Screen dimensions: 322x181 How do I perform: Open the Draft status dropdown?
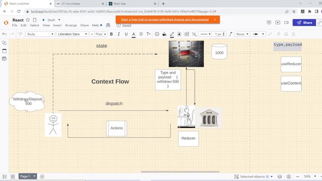pyautogui.click(x=54, y=20)
